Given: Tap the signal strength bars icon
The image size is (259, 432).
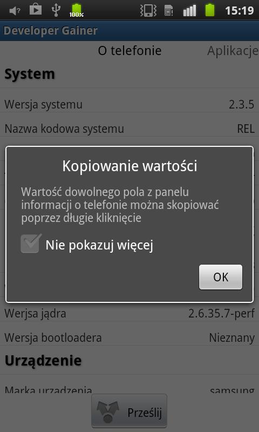Looking at the screenshot, I should [189, 10].
